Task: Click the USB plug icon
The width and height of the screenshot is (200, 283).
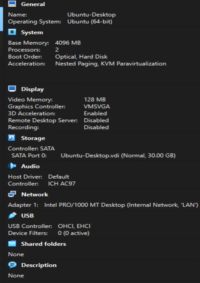Action: point(12,216)
